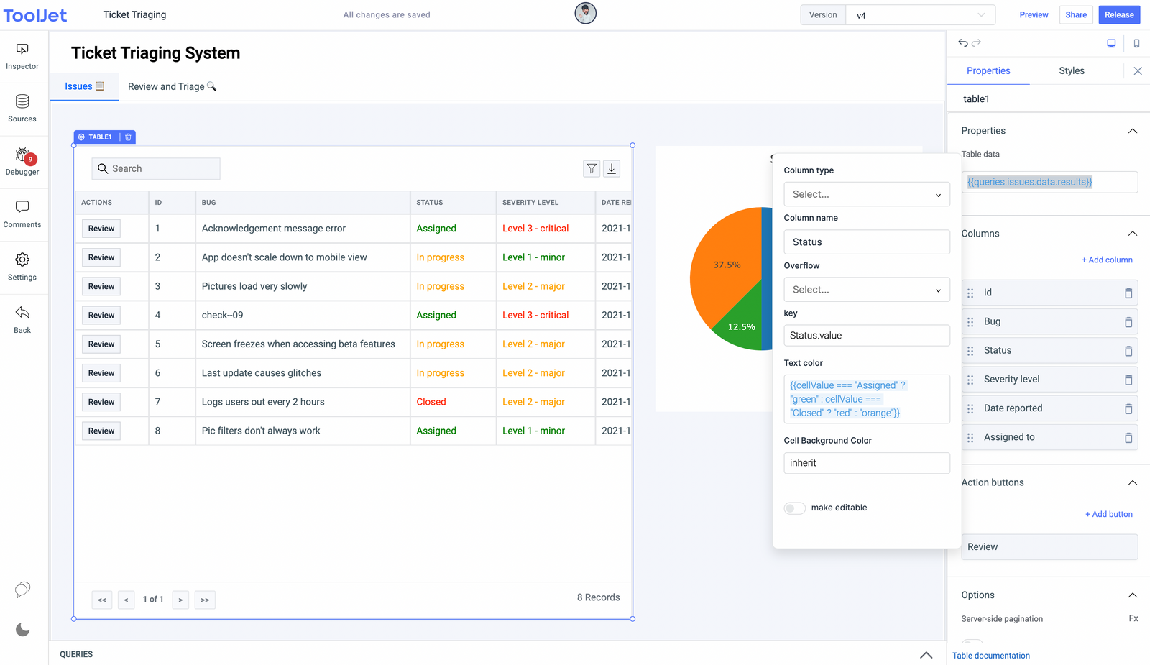
Task: Collapse the Options section
Action: point(1133,595)
